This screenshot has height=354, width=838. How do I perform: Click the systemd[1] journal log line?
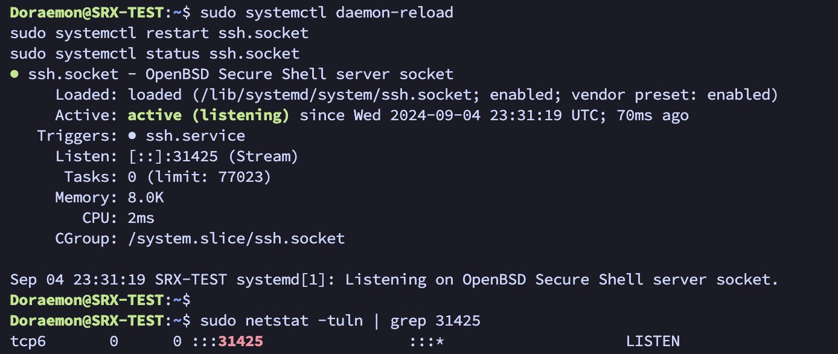[394, 280]
